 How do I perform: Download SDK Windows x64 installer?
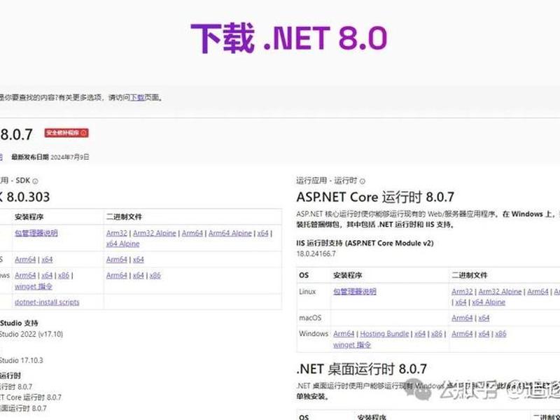click(47, 275)
